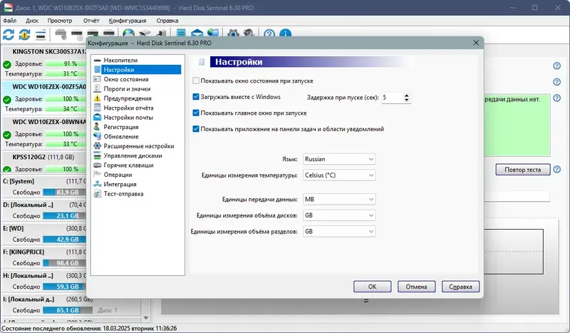
Task: Click green health check icon for WDC WD10EZEX-08WN4A
Action: tap(7, 135)
